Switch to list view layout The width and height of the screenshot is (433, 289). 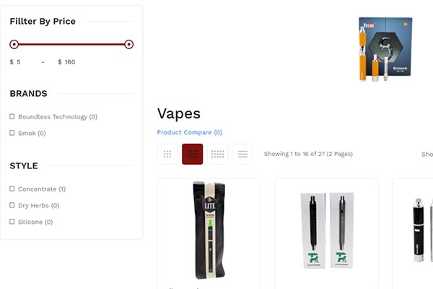(x=242, y=154)
